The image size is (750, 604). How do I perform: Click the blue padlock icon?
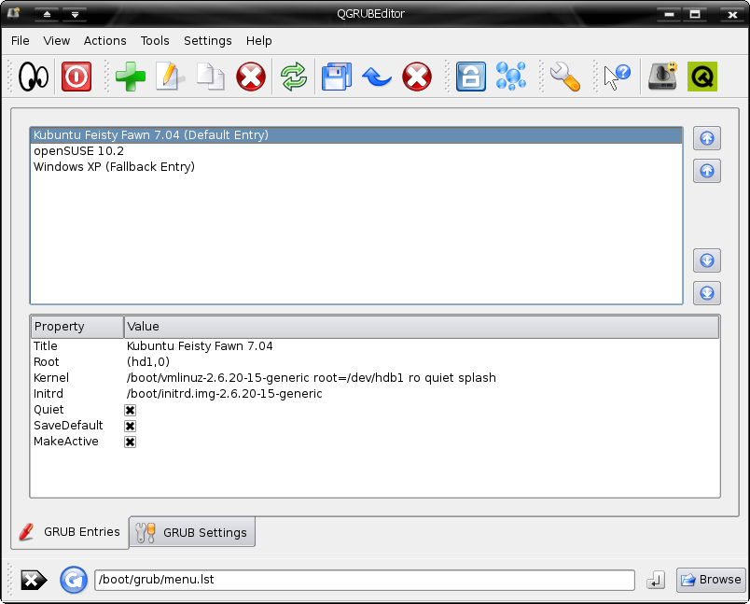pyautogui.click(x=470, y=77)
